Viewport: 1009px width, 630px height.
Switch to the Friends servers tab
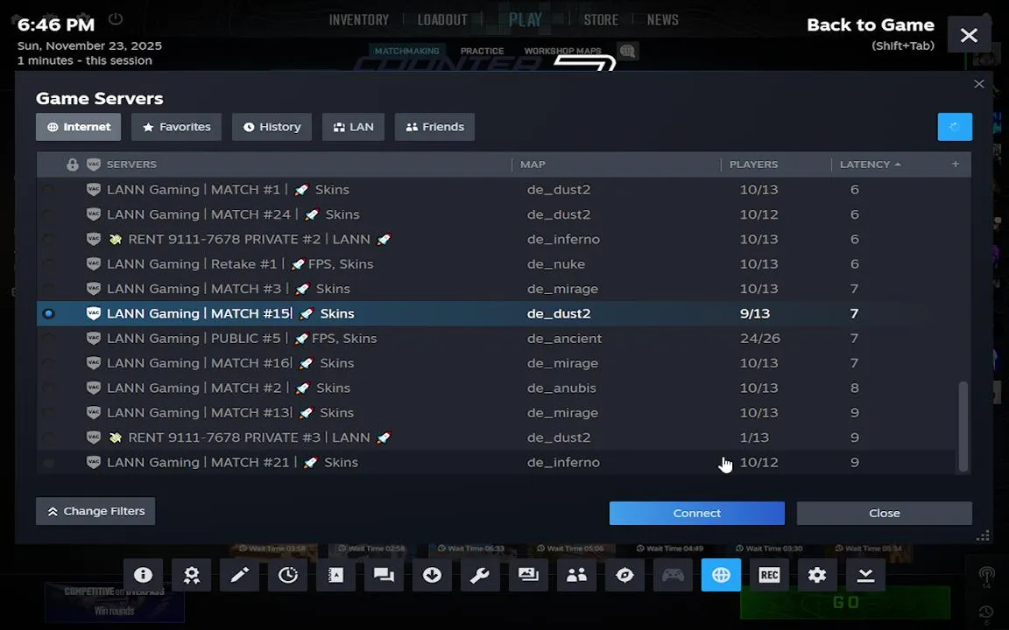434,127
